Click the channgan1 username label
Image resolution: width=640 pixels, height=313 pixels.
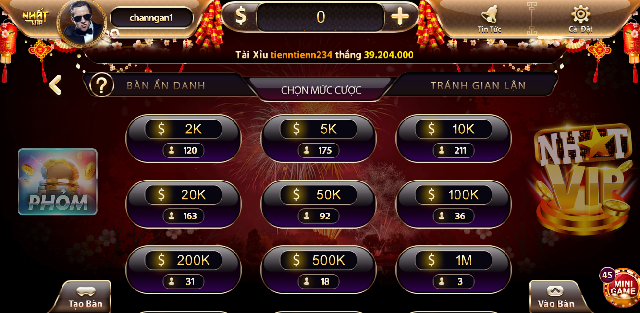tap(151, 18)
